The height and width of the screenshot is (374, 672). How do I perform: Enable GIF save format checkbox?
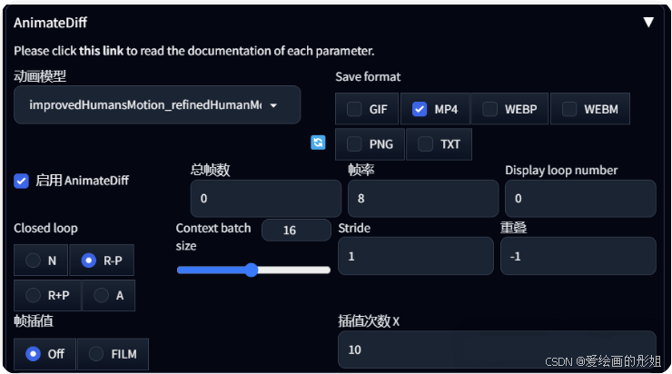(354, 109)
